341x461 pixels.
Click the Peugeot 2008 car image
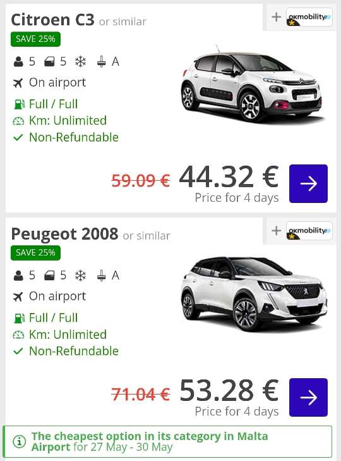[254, 294]
